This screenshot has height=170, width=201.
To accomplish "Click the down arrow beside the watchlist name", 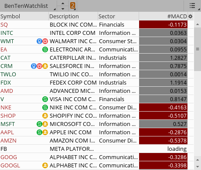I will pos(63,9).
